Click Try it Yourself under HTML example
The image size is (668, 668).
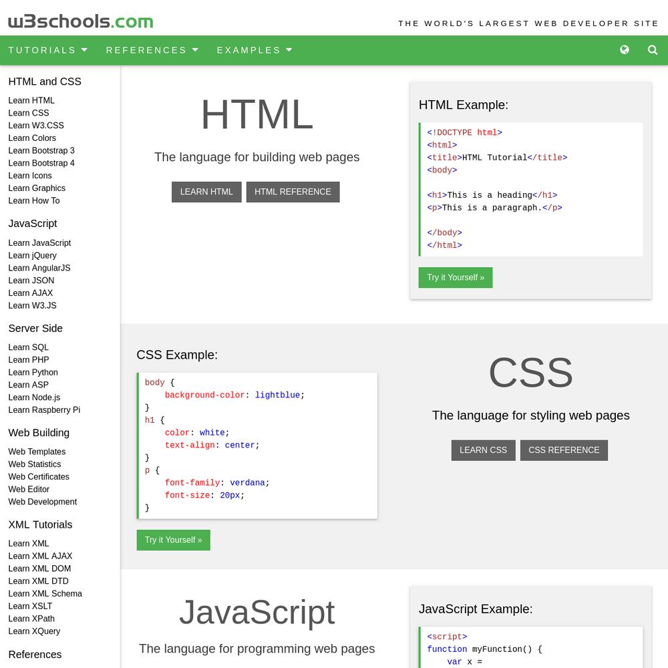pyautogui.click(x=456, y=277)
